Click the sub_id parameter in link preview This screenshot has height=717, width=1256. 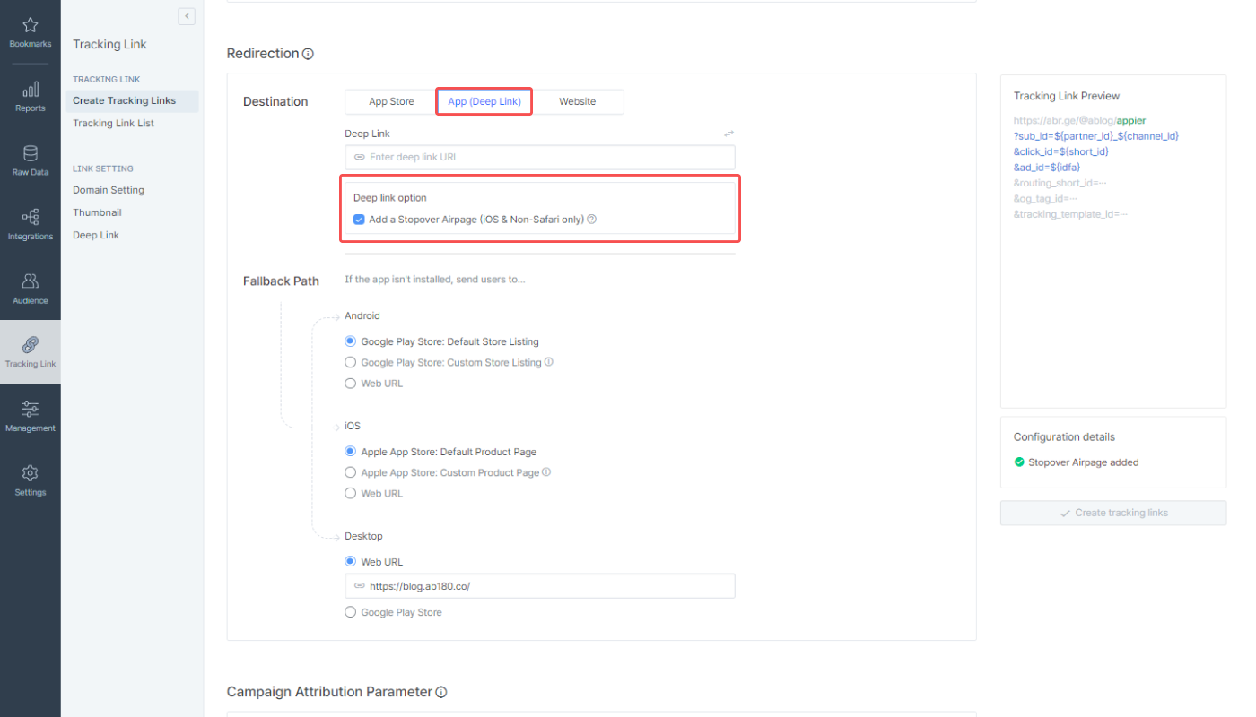[x=1096, y=136]
